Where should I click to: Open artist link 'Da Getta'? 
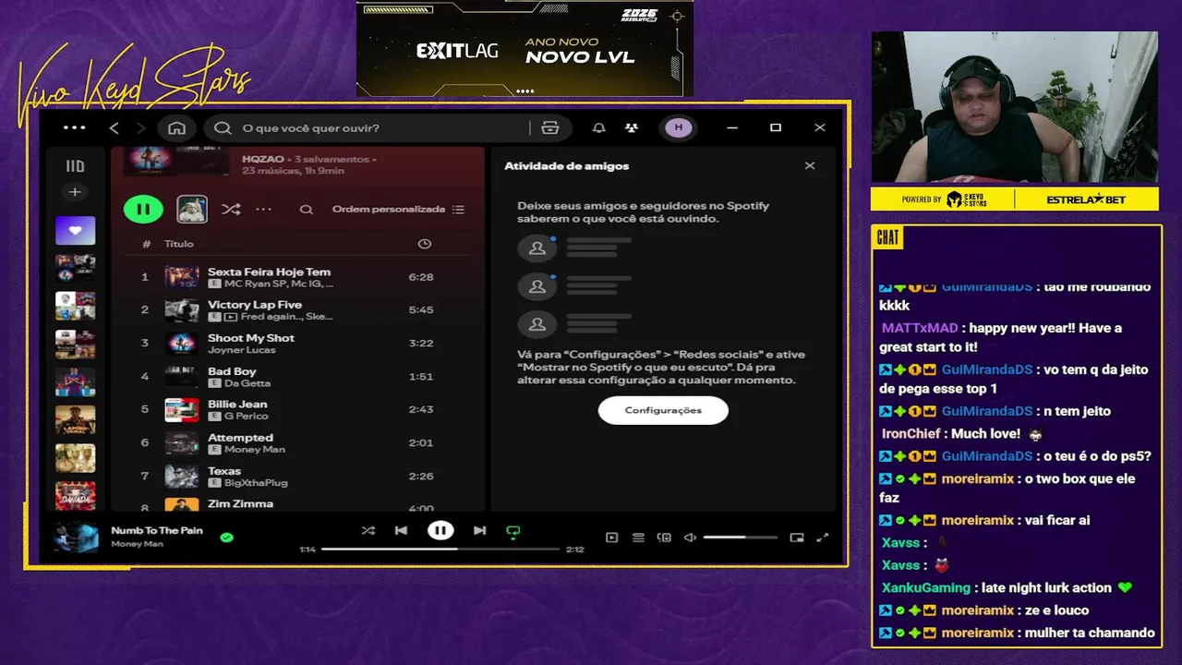(247, 383)
